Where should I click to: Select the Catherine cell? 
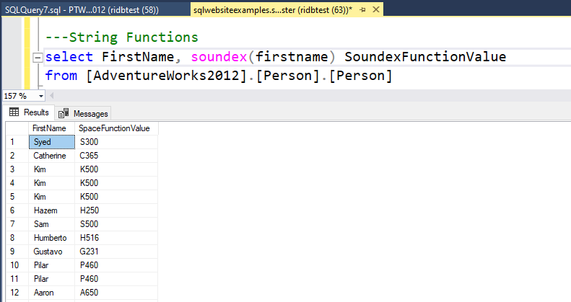[x=52, y=156]
